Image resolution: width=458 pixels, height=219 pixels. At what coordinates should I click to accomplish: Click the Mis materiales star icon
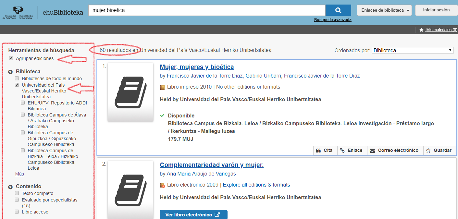point(421,30)
